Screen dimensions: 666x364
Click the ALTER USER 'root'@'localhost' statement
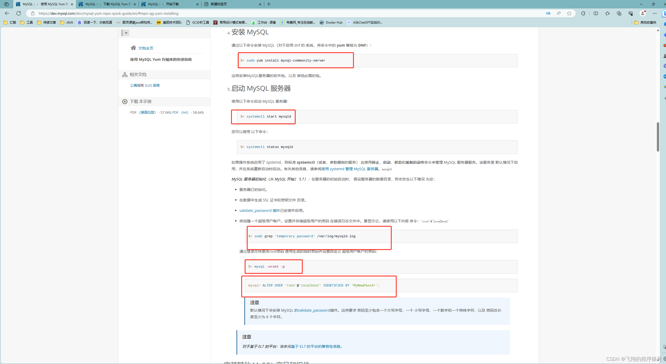pyautogui.click(x=321, y=285)
